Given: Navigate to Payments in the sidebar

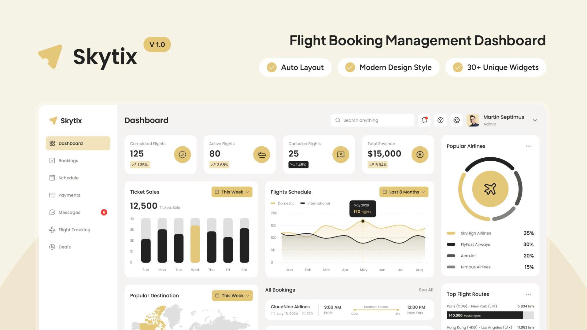Looking at the screenshot, I should click(78, 195).
